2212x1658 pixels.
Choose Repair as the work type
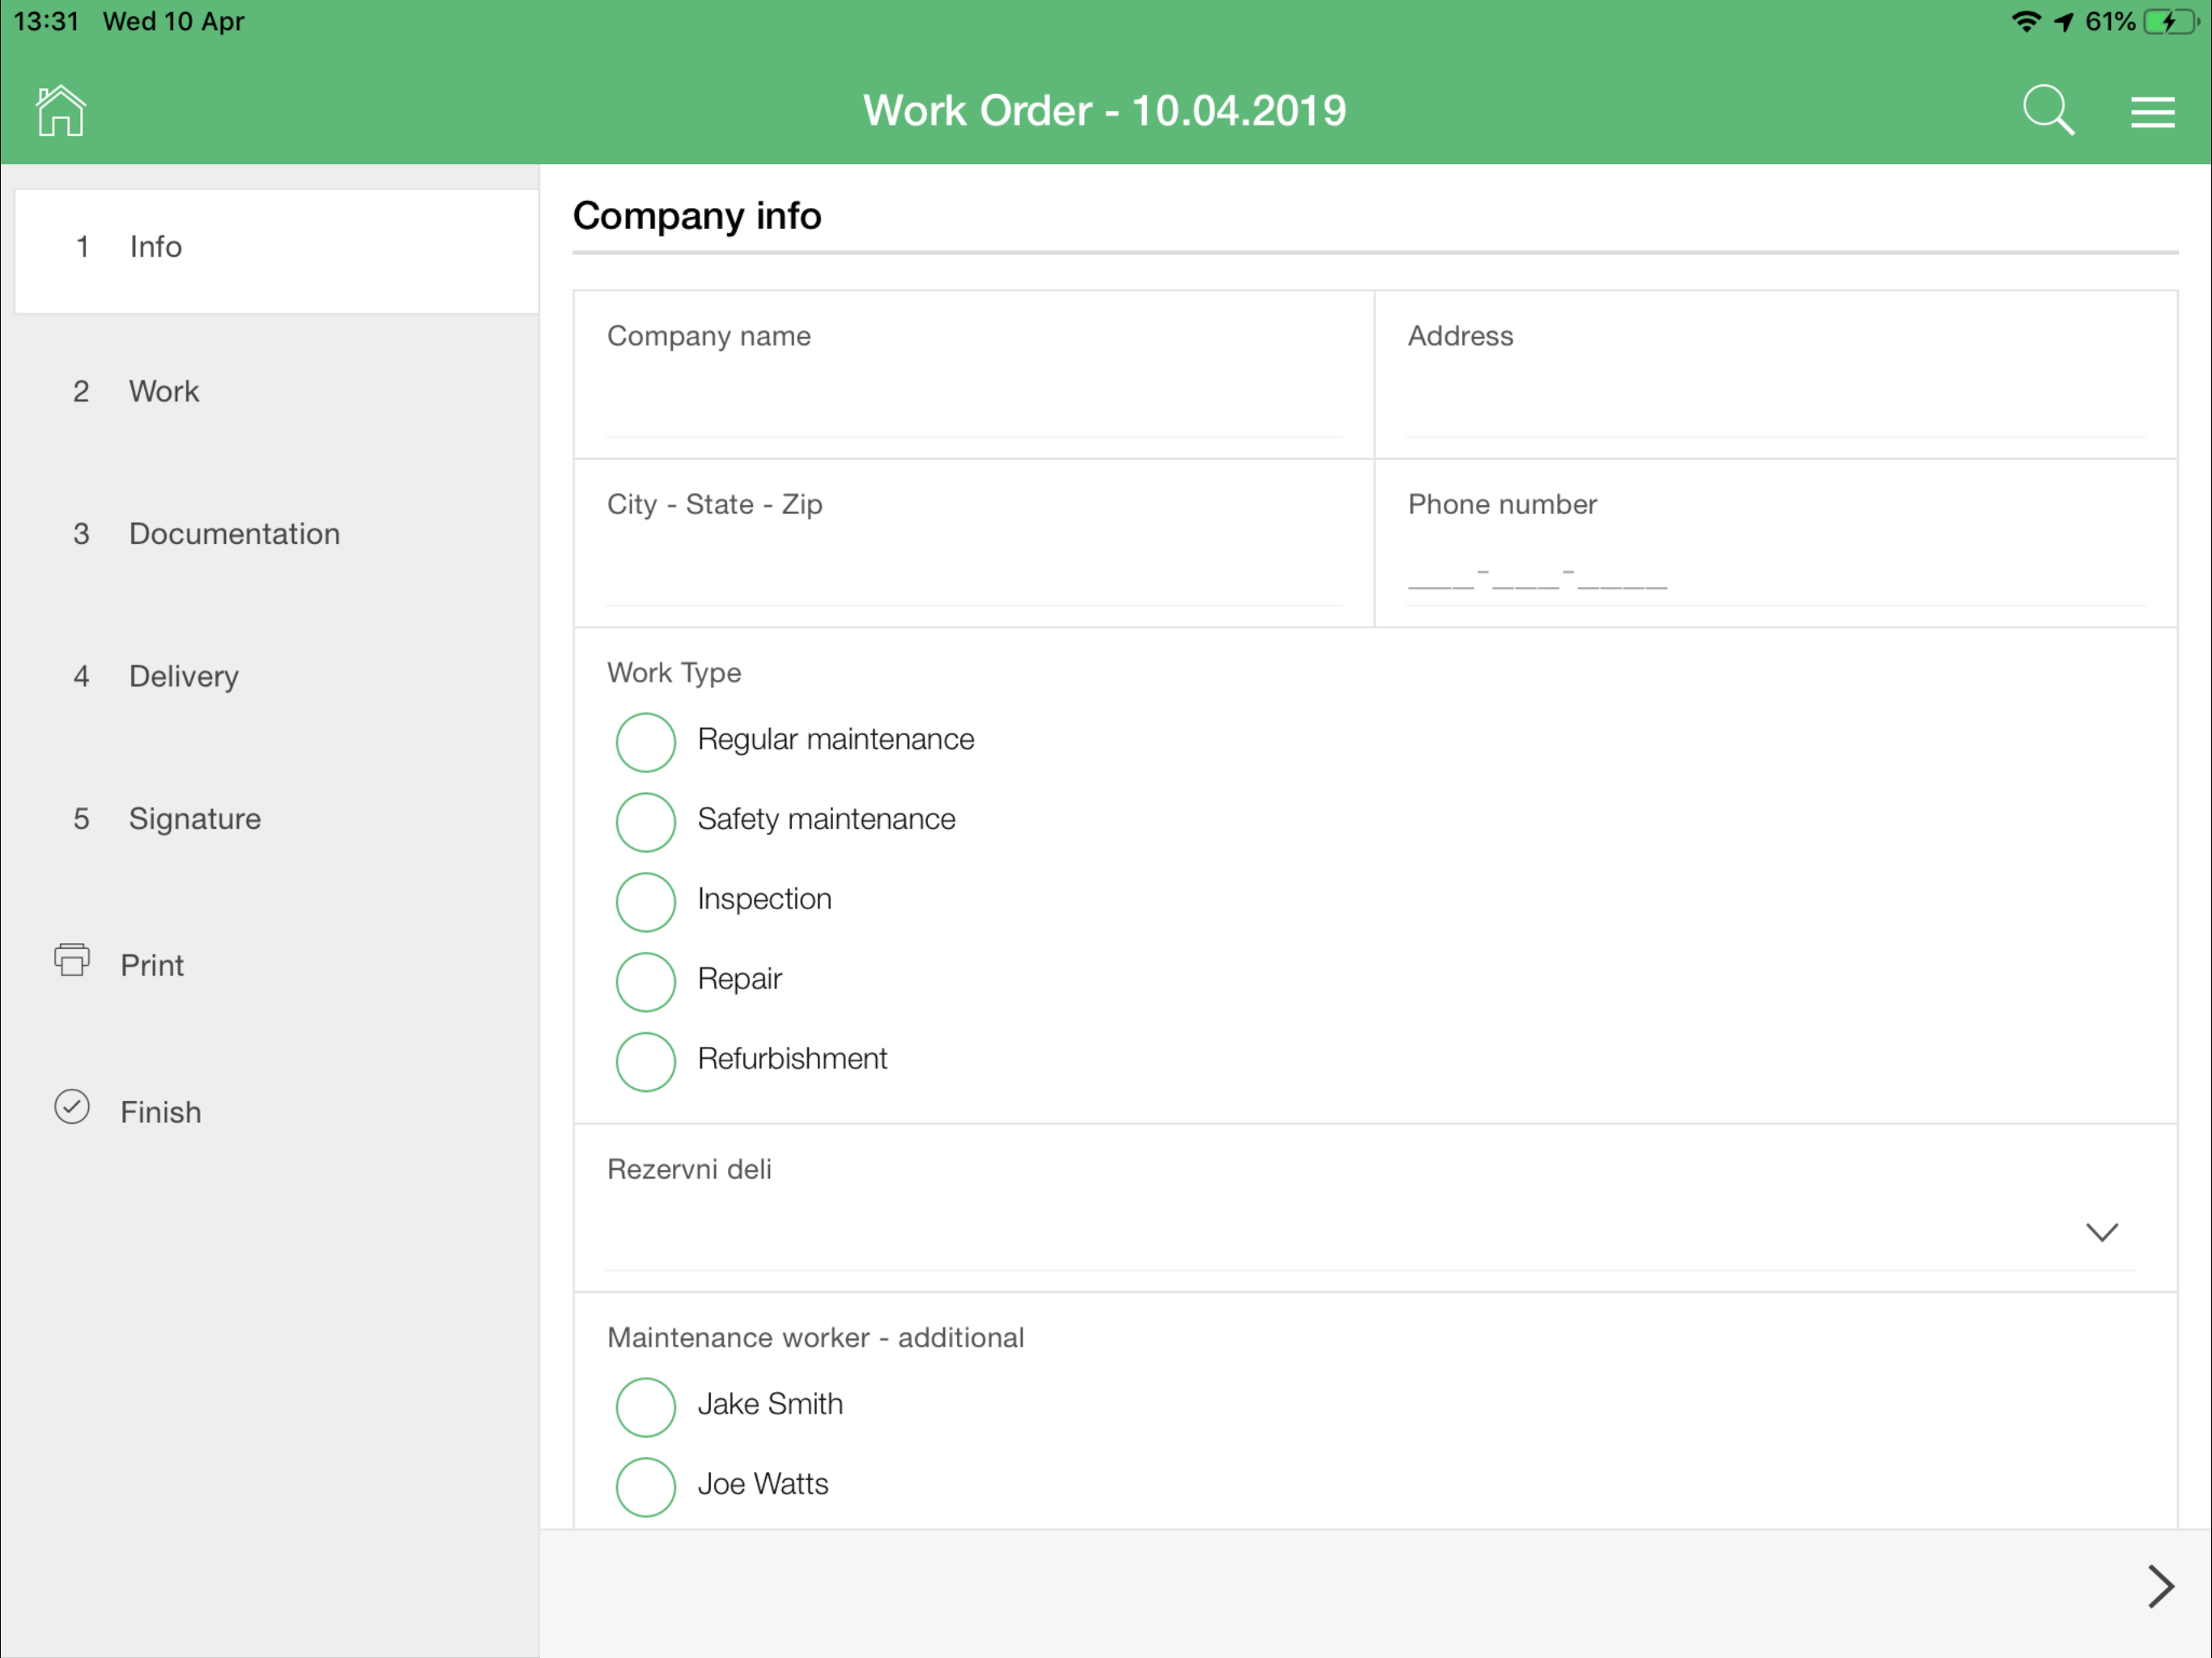[x=645, y=982]
